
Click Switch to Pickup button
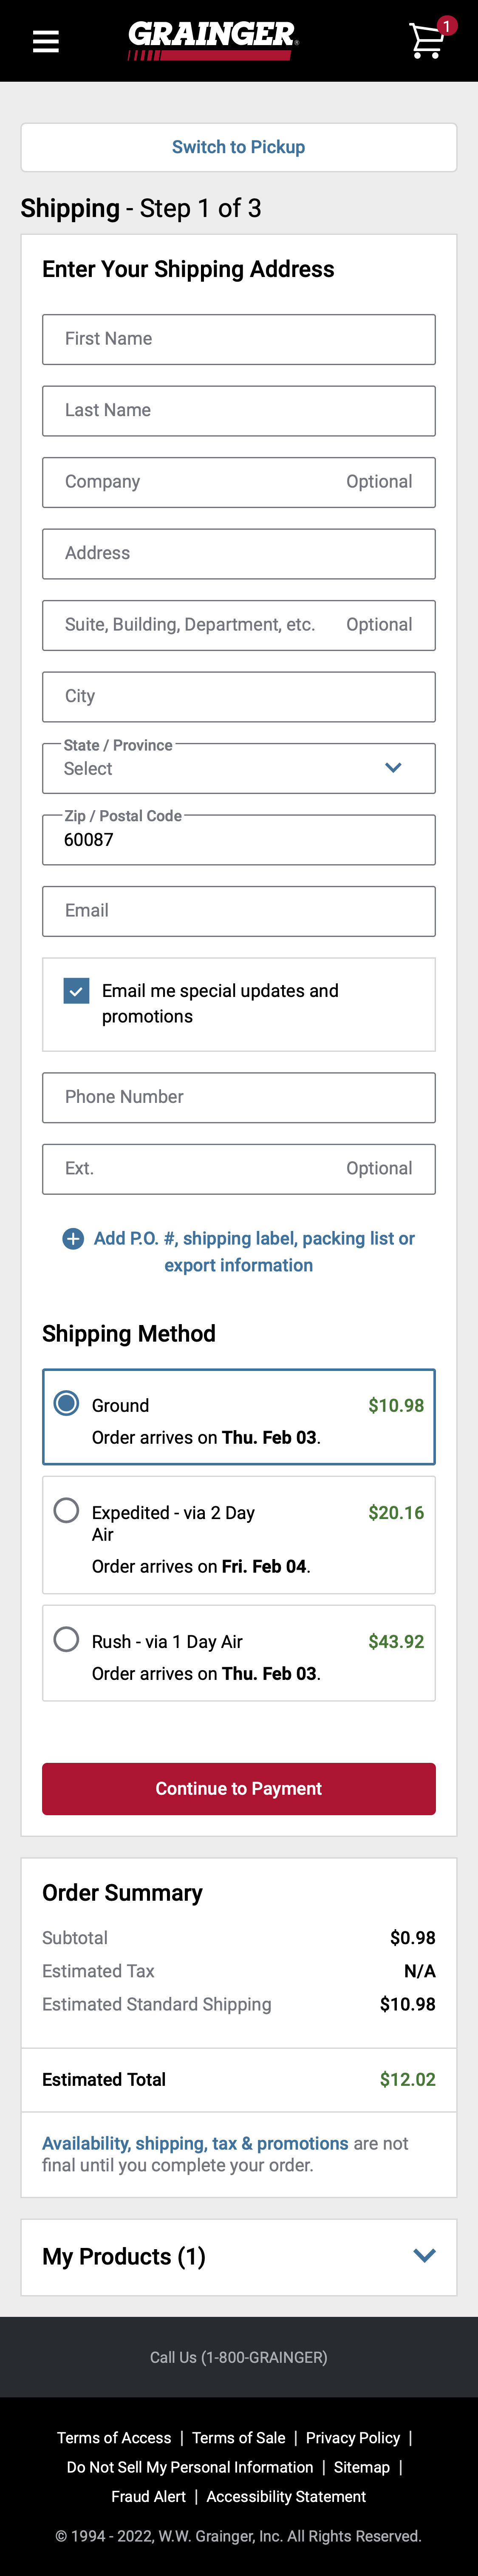tap(238, 147)
